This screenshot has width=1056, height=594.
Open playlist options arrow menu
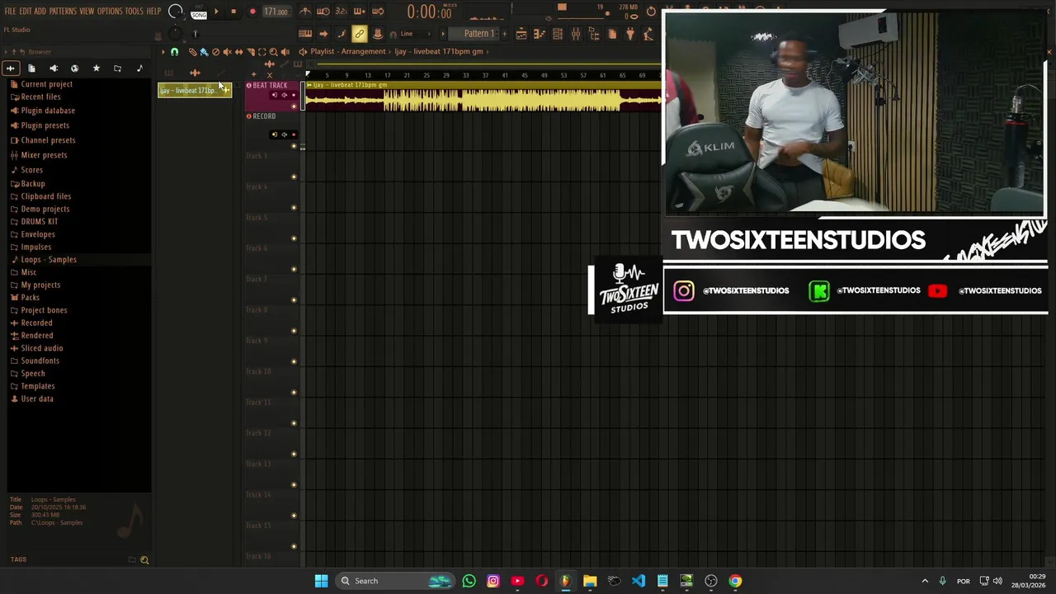pos(163,52)
